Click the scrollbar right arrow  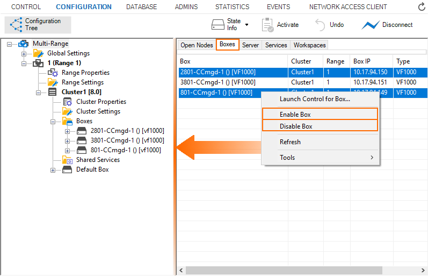(423, 271)
